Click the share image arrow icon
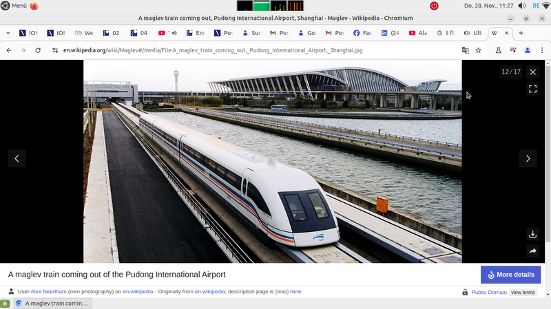The image size is (551, 309). [x=532, y=252]
